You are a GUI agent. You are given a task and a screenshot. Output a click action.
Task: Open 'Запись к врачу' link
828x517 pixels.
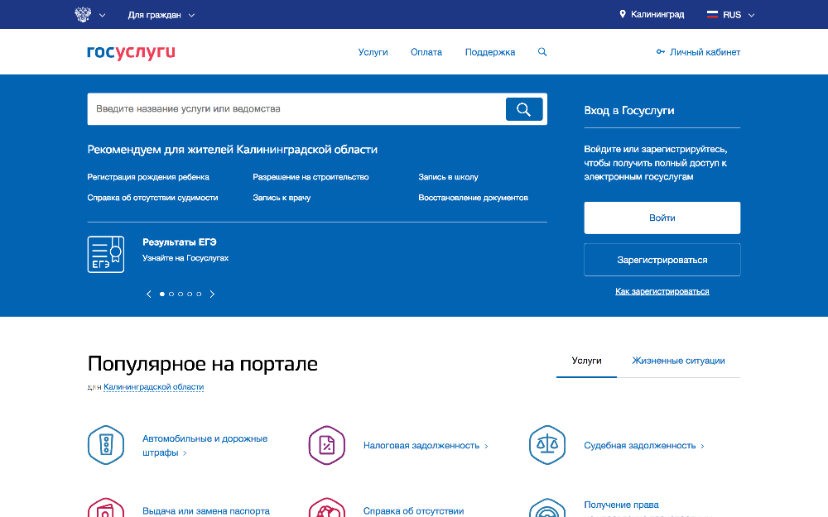[282, 198]
